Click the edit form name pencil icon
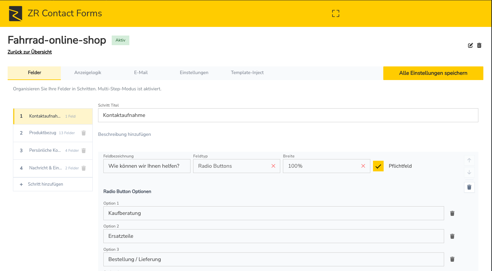 (470, 45)
